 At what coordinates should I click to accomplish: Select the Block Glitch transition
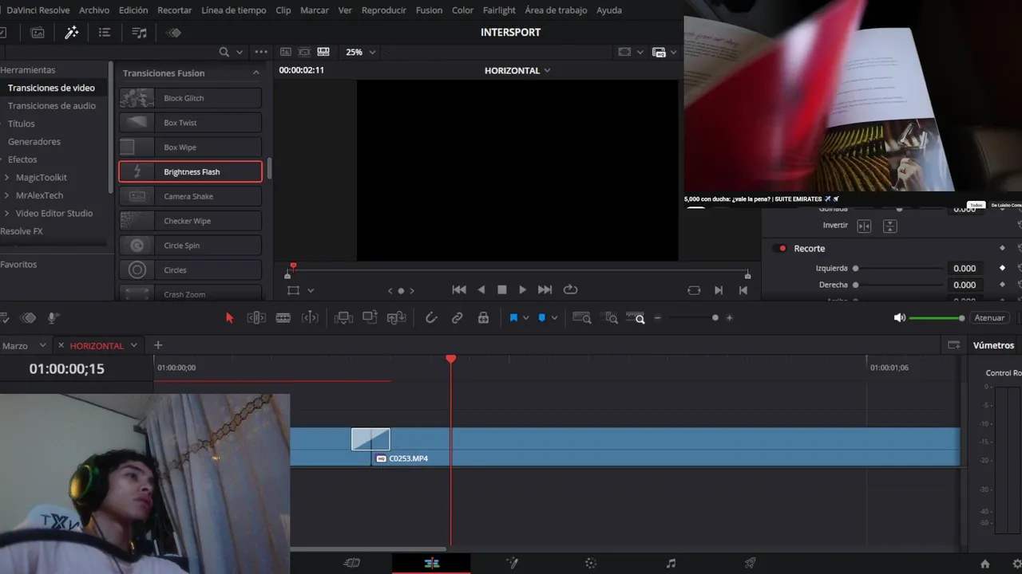tap(190, 98)
